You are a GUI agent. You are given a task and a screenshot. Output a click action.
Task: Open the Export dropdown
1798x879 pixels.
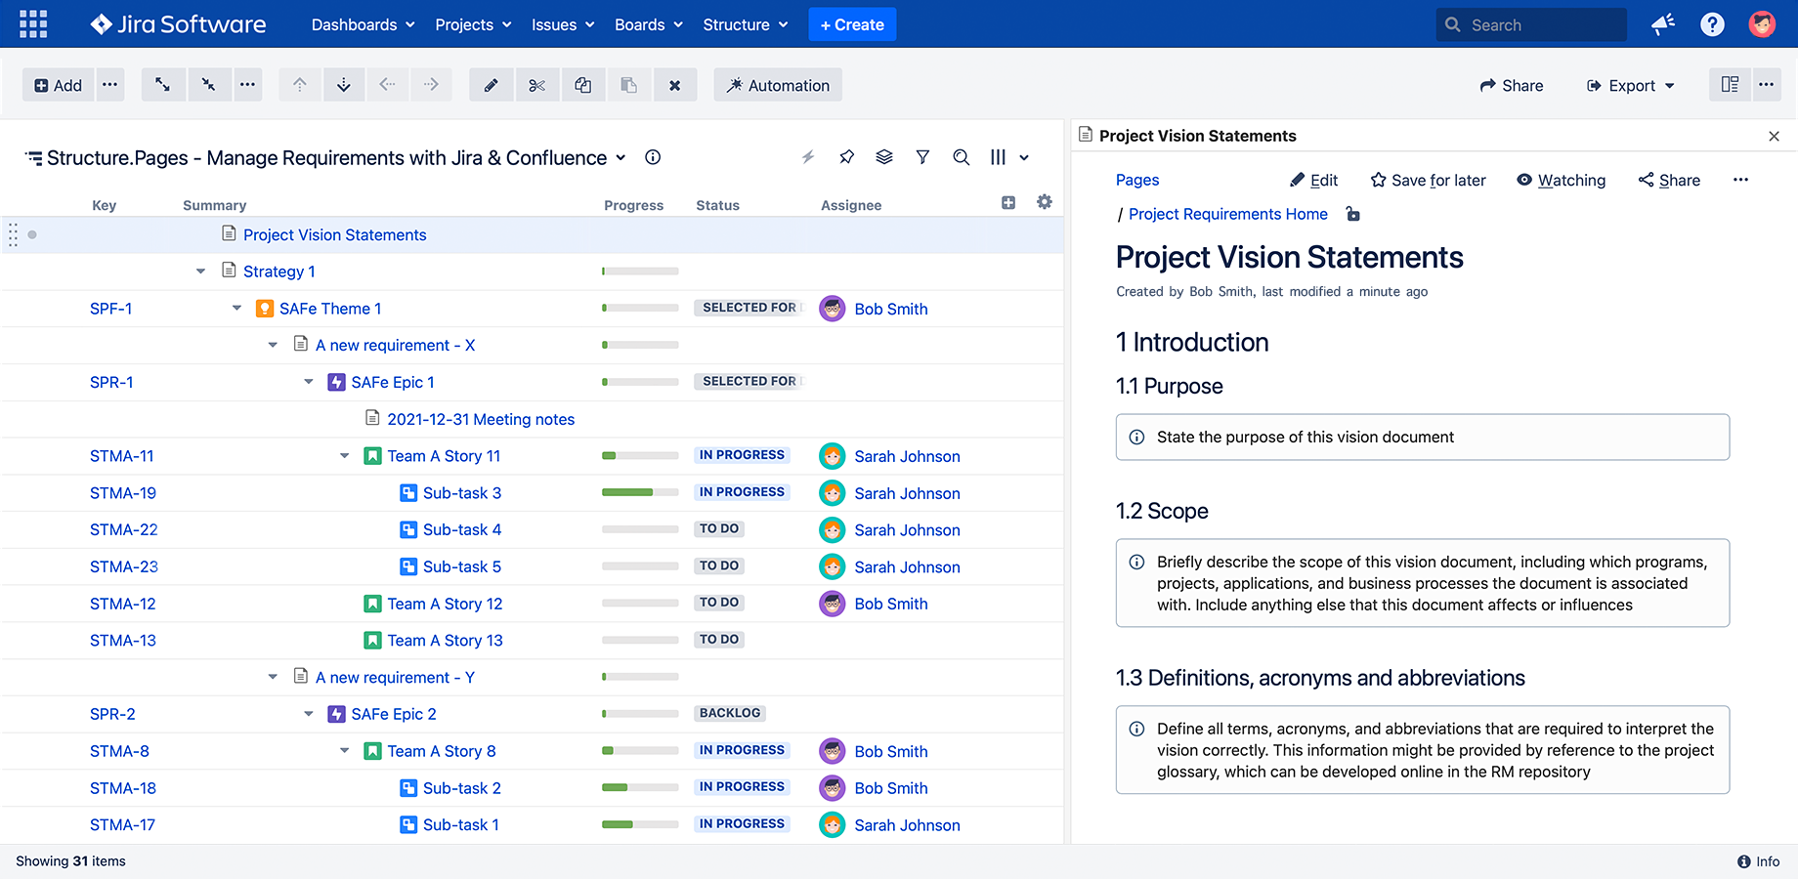[1630, 86]
